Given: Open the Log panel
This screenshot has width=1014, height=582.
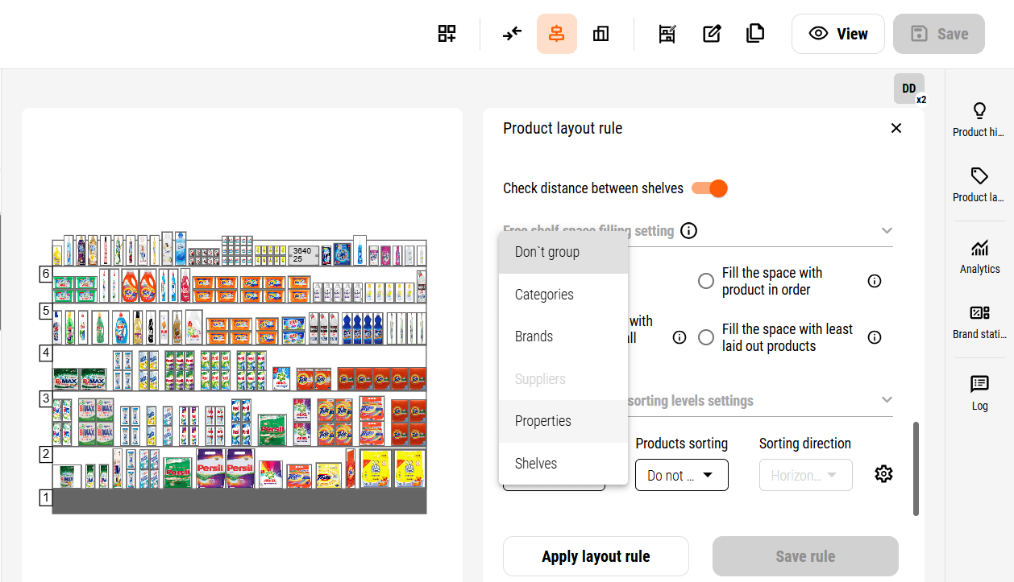Looking at the screenshot, I should coord(979,392).
